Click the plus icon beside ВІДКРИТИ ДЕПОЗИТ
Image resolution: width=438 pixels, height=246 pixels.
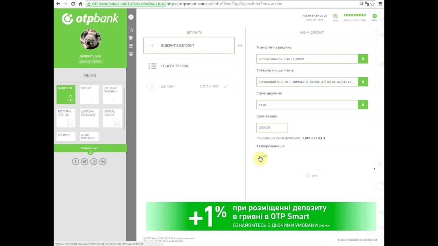[x=152, y=45]
